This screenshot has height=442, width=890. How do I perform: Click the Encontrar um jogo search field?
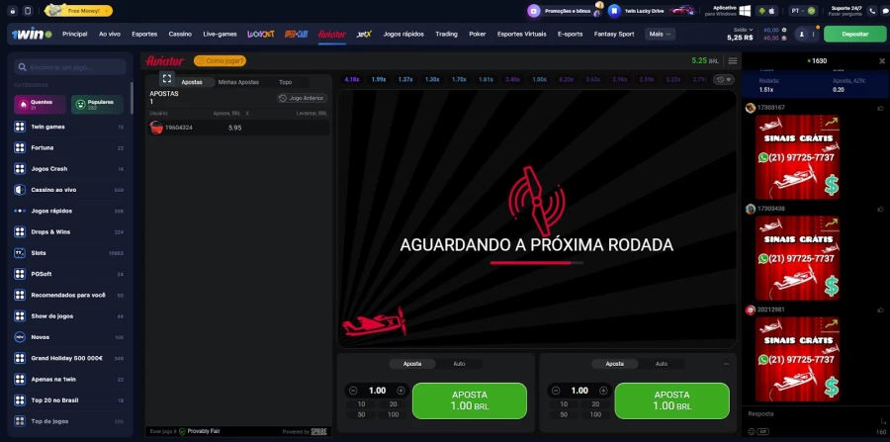tap(70, 67)
